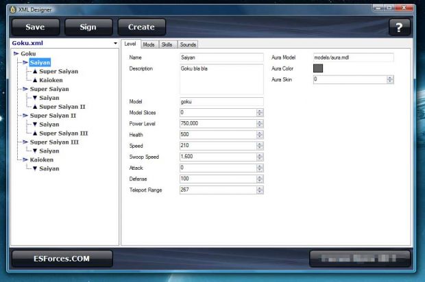
Task: Click the arrow icon beside Goku root
Action: (16, 53)
